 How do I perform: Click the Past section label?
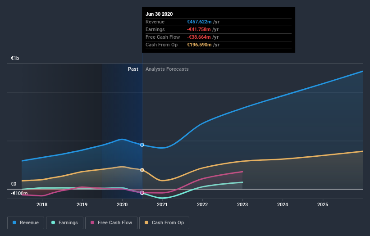pos(133,69)
